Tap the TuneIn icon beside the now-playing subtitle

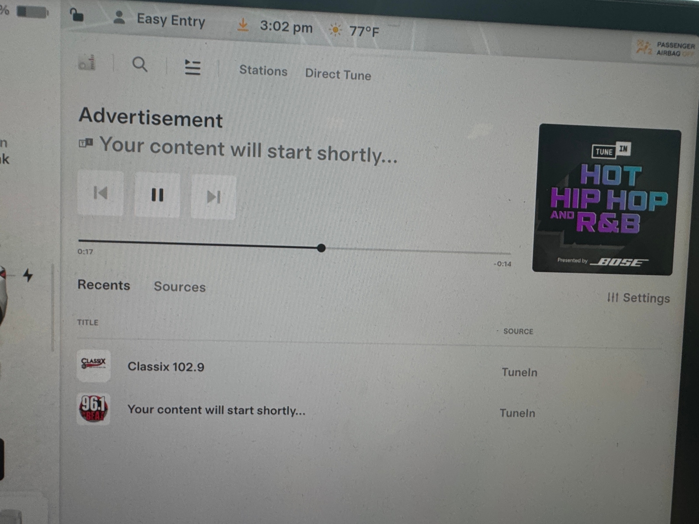(x=86, y=142)
